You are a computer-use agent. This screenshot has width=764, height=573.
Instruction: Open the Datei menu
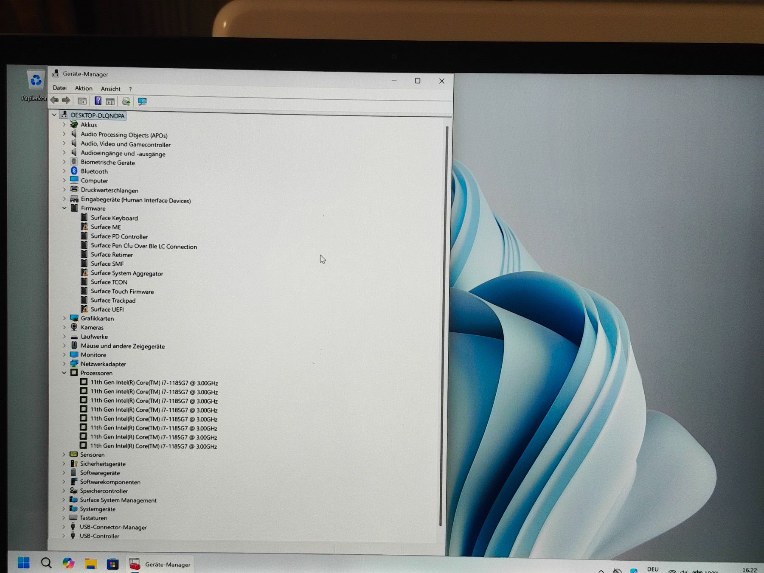[x=60, y=88]
